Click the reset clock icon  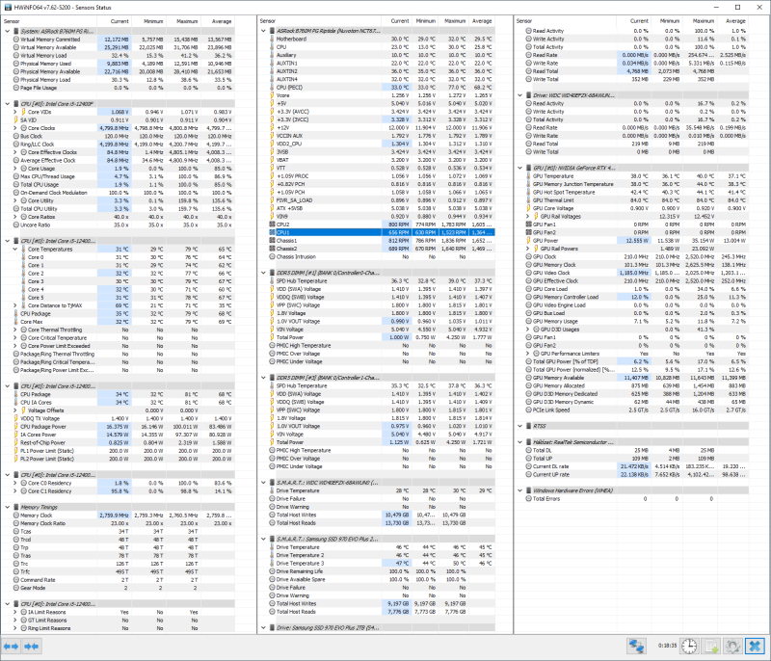(x=689, y=647)
